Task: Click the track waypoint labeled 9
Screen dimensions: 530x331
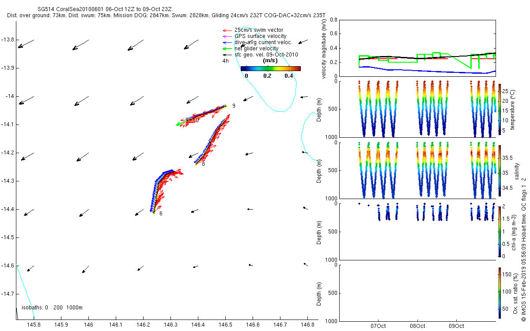Action: pyautogui.click(x=234, y=106)
